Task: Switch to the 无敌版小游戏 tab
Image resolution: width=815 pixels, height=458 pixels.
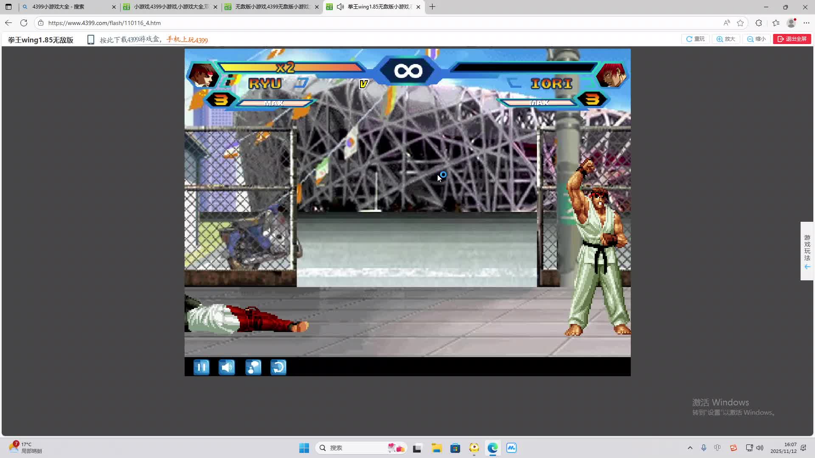Action: [272, 7]
